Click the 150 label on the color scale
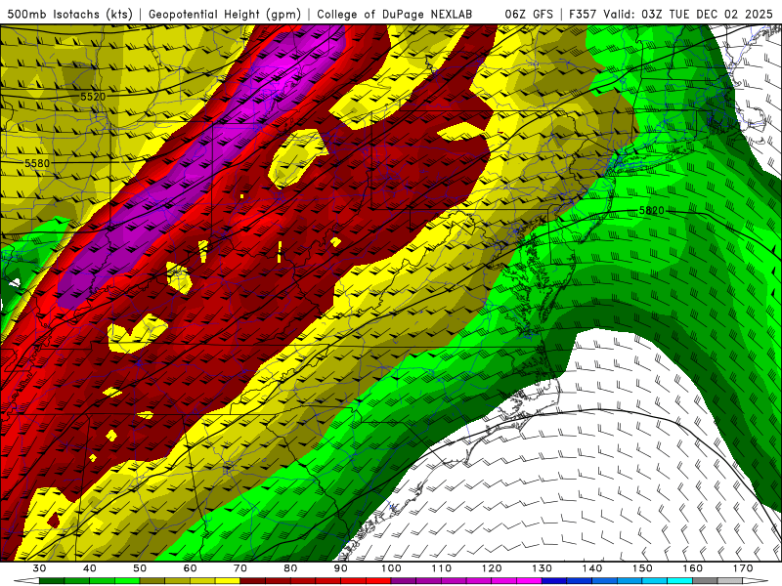782x586 pixels. pyautogui.click(x=643, y=568)
